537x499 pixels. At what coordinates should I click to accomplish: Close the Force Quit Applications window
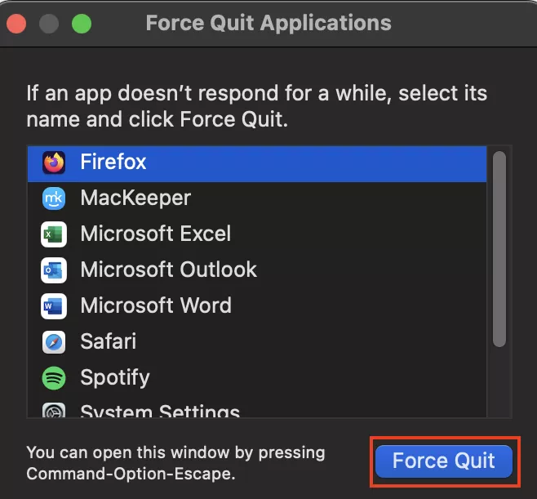(x=16, y=23)
